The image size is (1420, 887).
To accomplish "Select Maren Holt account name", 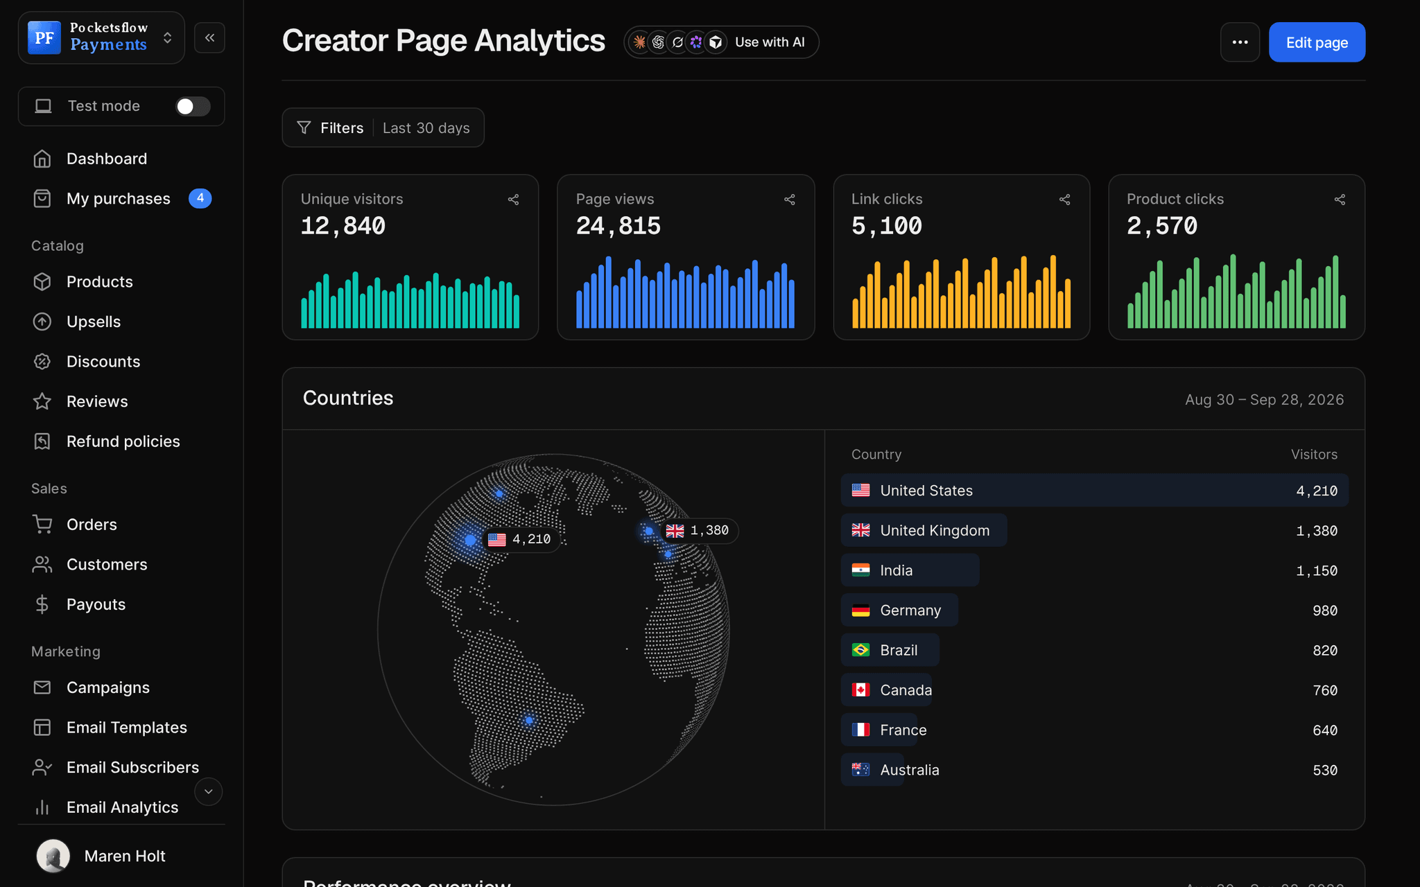I will (x=125, y=857).
